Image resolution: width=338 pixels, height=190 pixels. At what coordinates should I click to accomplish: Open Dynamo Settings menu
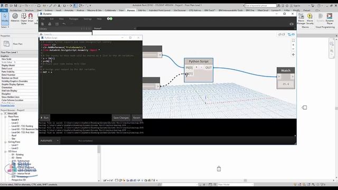pos(88,19)
